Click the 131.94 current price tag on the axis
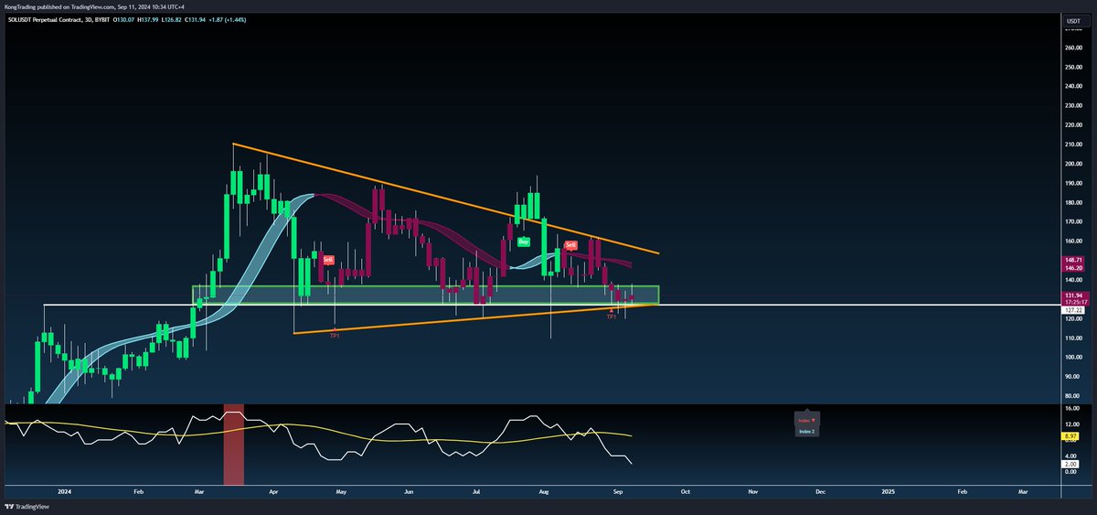This screenshot has width=1097, height=515. (1073, 295)
